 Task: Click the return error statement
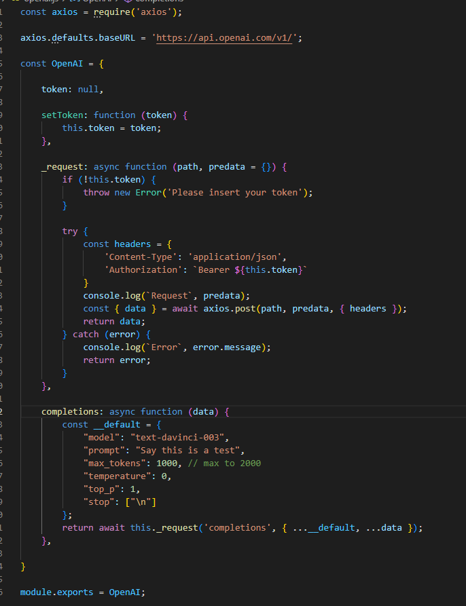pos(117,360)
